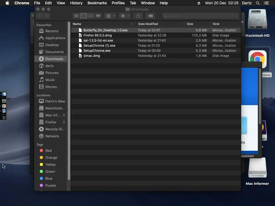Open Desktop folder in sidebar
Screen dimensions: 275x206
coord(50,45)
